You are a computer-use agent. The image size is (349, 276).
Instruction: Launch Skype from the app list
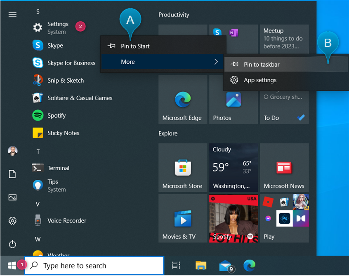pos(47,45)
